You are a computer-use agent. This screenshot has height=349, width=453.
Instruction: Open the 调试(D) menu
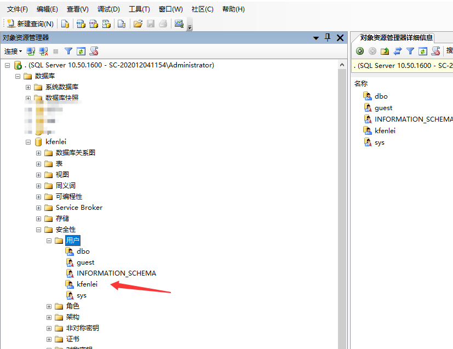[x=108, y=9]
